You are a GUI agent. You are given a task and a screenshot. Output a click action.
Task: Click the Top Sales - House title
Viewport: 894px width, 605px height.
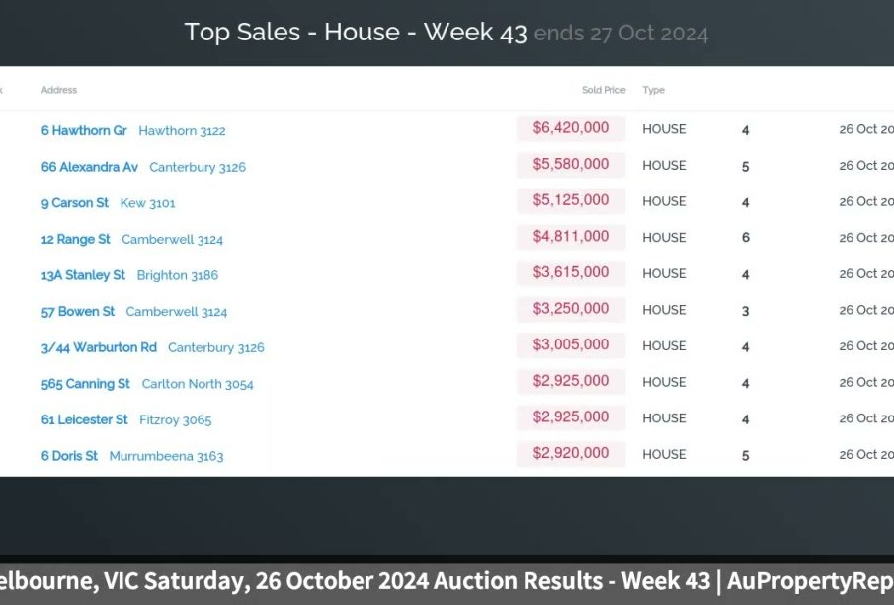point(356,32)
